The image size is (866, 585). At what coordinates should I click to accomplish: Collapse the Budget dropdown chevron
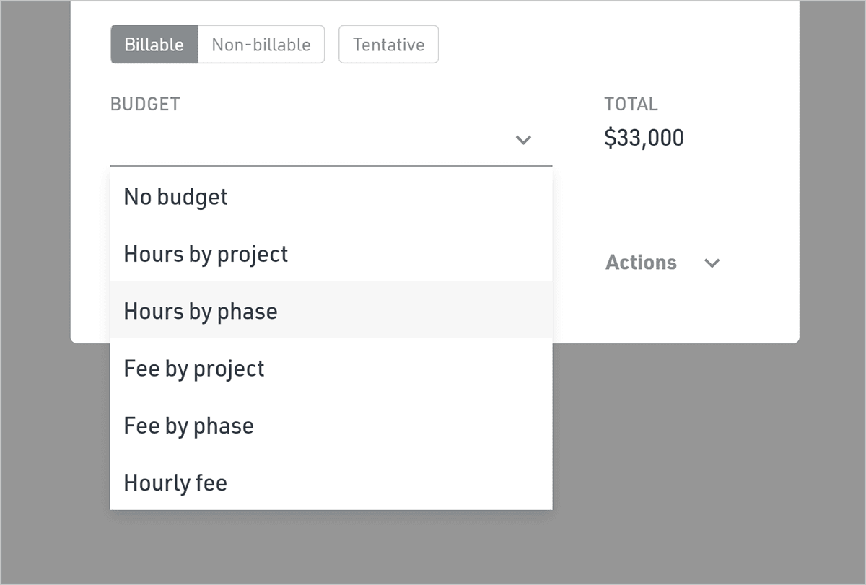click(x=524, y=140)
